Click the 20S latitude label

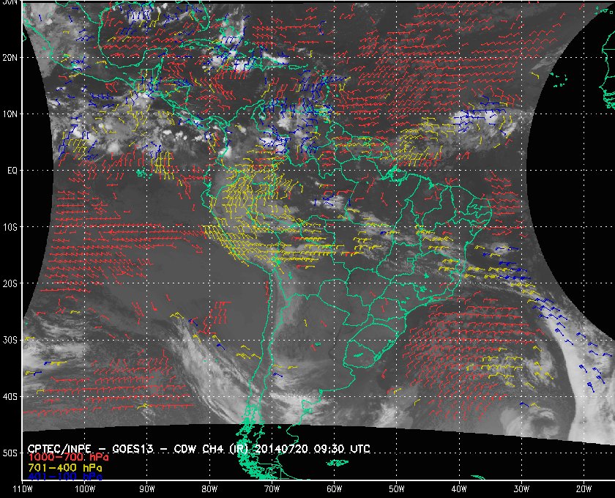click(x=10, y=283)
